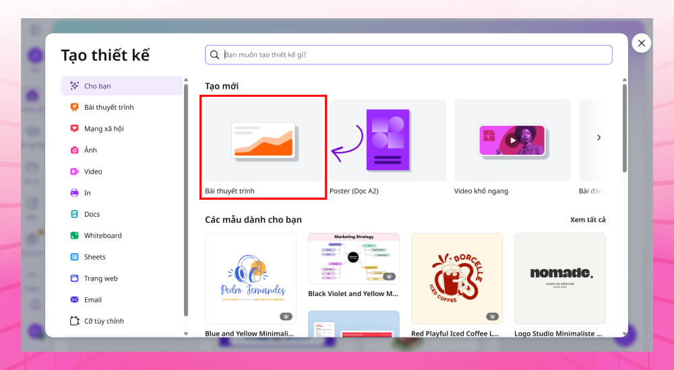Viewport: 674px width, 370px height.
Task: Open Blue and Yellow Minimalist logo template
Action: pos(251,279)
